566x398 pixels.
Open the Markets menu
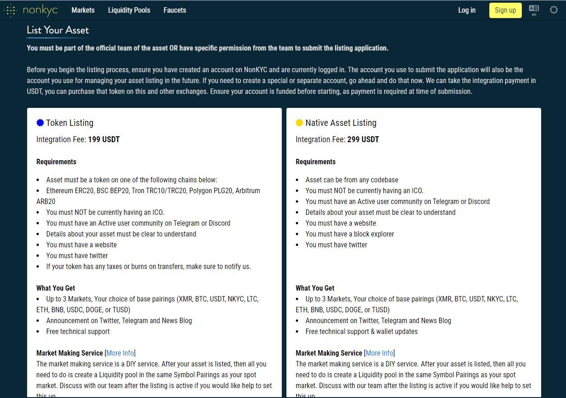pyautogui.click(x=83, y=10)
